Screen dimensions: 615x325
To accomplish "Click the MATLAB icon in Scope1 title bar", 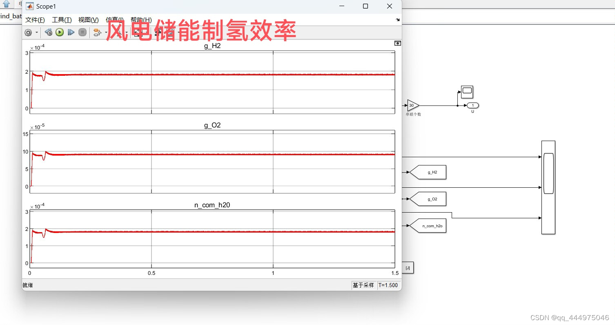I will pos(29,7).
